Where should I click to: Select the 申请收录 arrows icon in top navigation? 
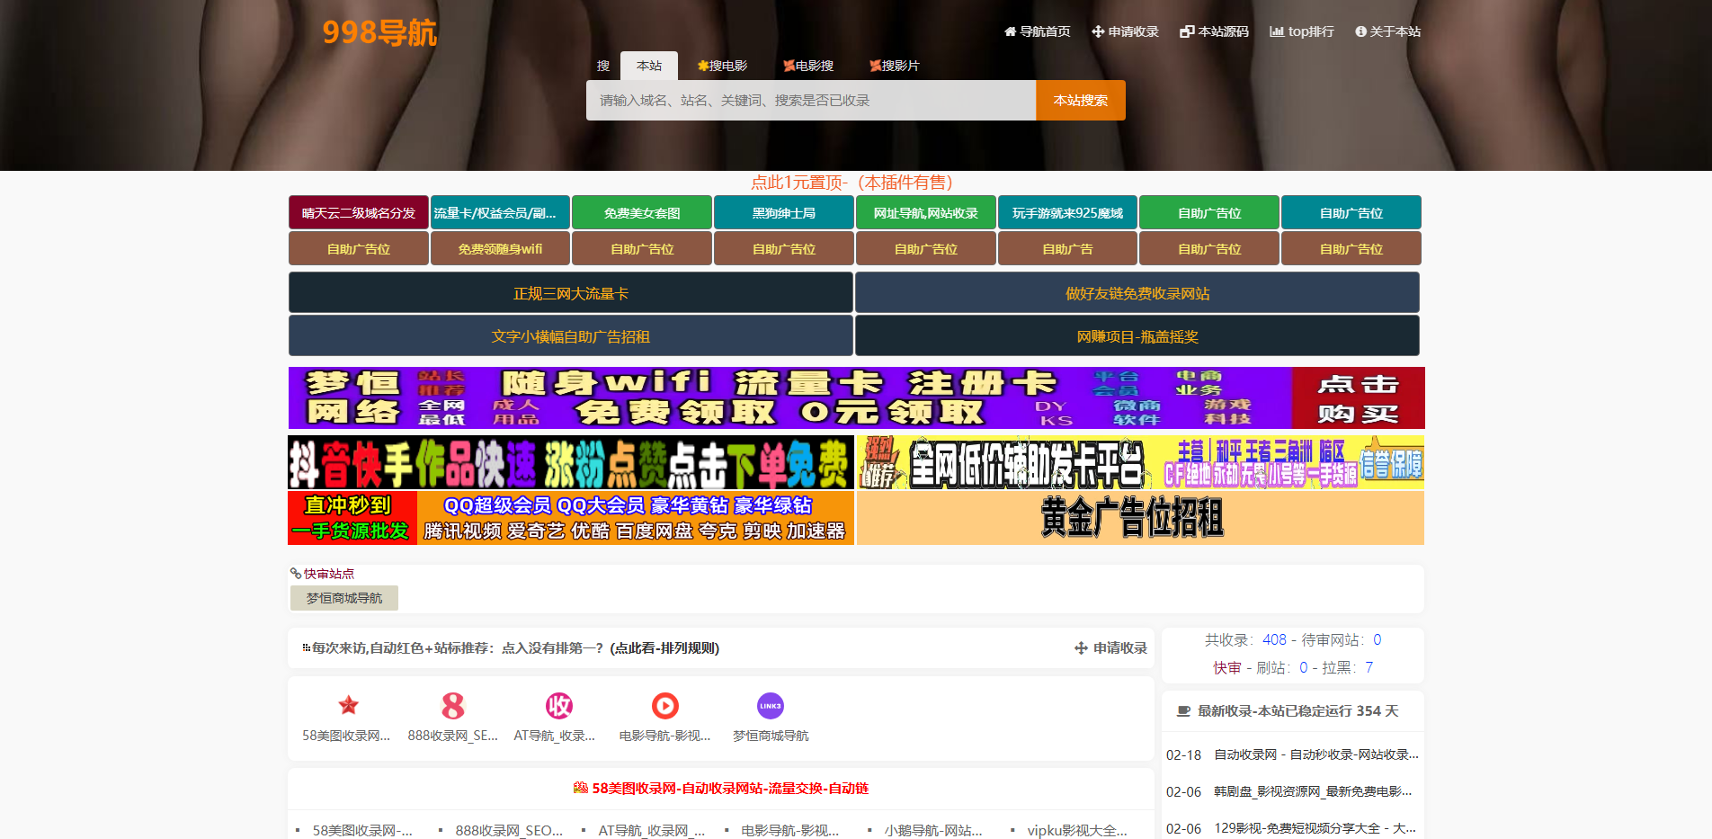click(1097, 31)
